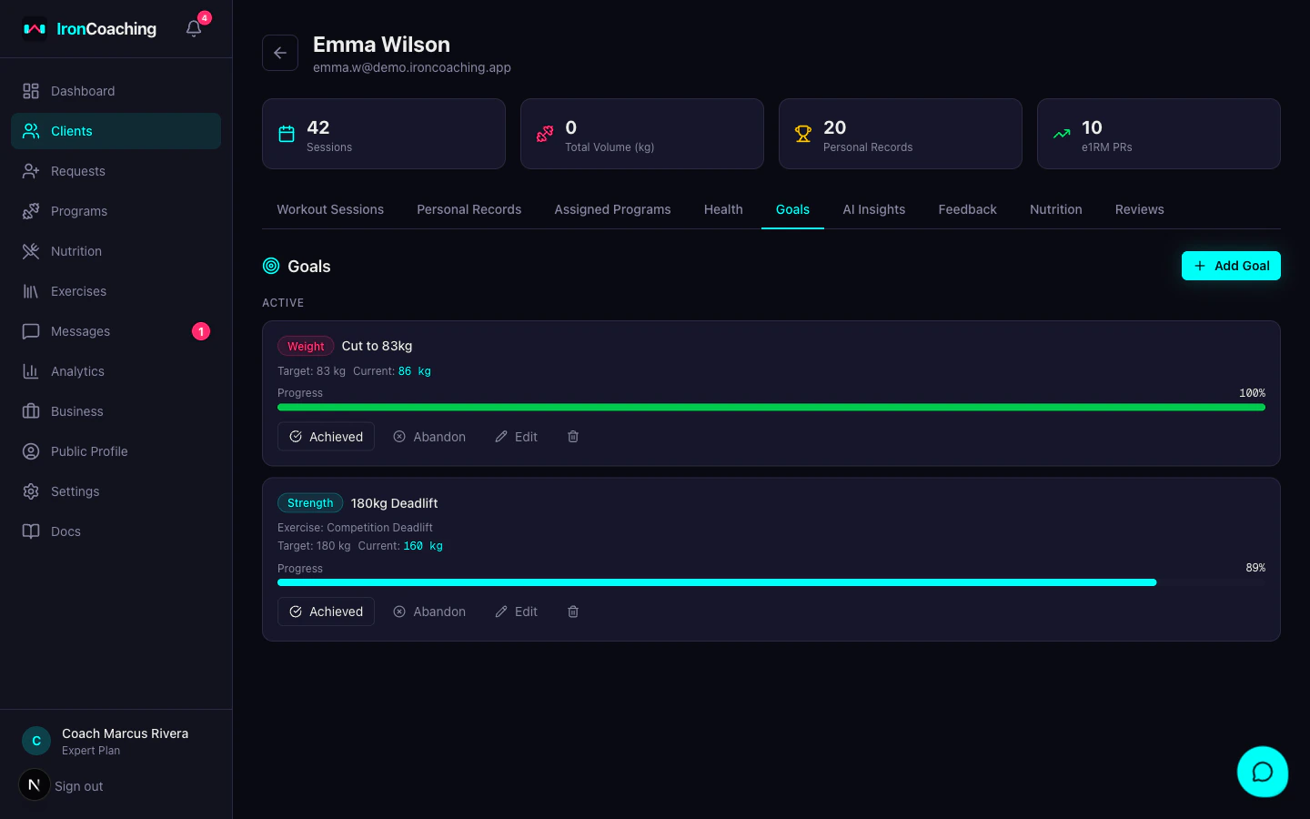Select the Nutrition tab above the goals

[1055, 209]
